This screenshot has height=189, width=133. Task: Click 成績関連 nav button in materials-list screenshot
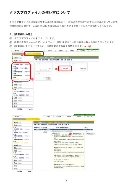69,116
